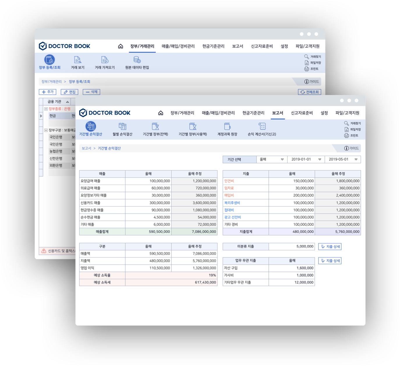400x366 pixels.
Task: Click the home icon in front window
Action: (x=161, y=113)
